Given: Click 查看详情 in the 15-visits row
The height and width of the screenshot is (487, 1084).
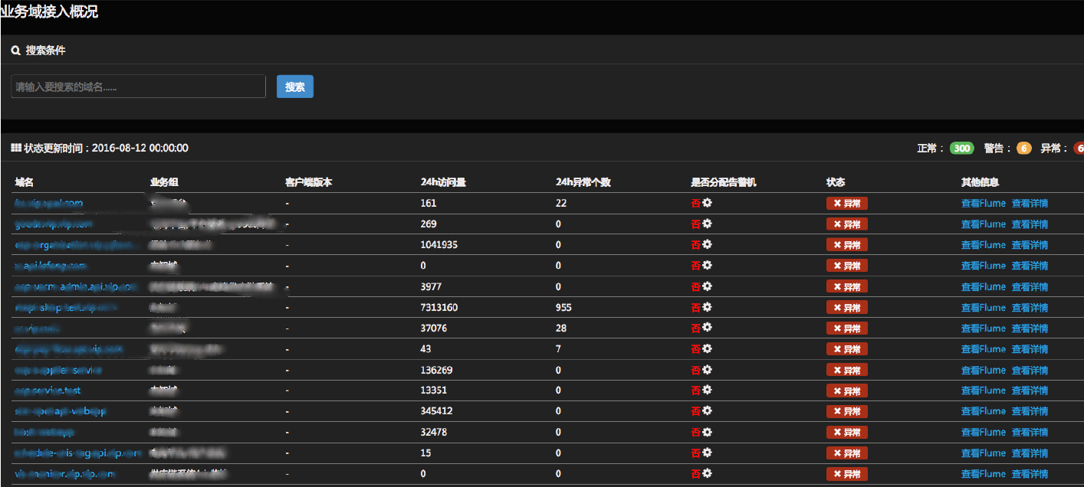Looking at the screenshot, I should 1030,453.
